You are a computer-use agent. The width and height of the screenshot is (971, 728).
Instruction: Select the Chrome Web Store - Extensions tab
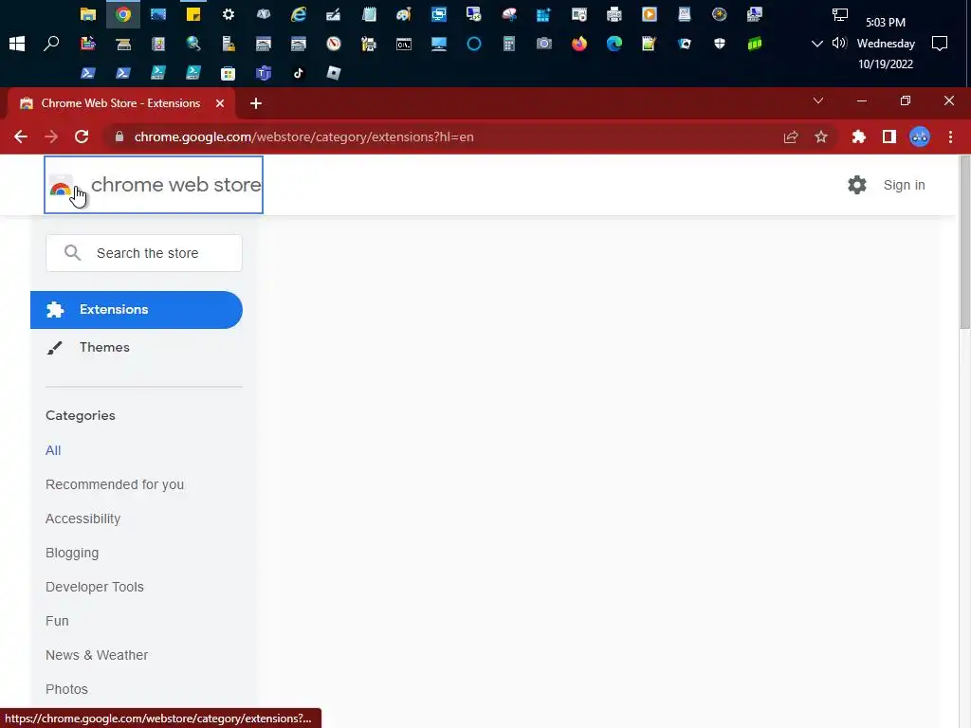point(120,103)
